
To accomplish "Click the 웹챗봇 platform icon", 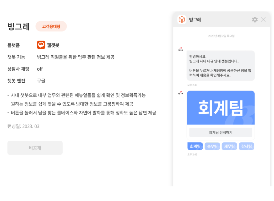I will tap(41, 45).
